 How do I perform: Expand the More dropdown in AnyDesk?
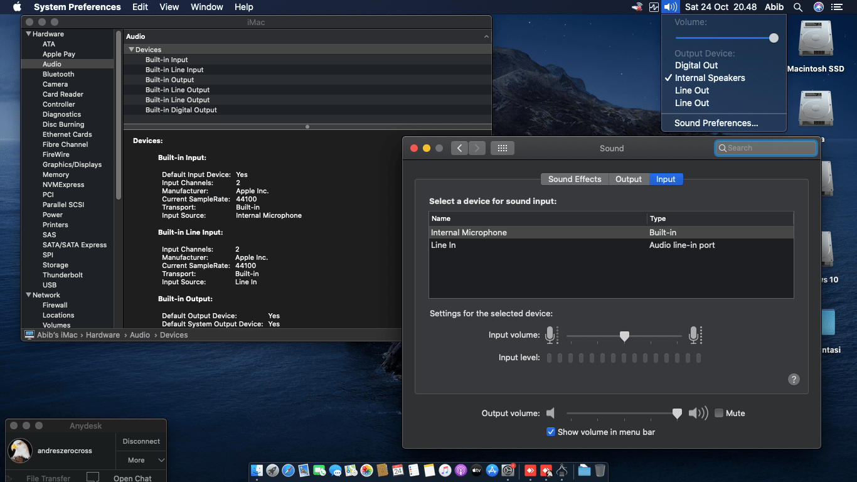tap(141, 460)
